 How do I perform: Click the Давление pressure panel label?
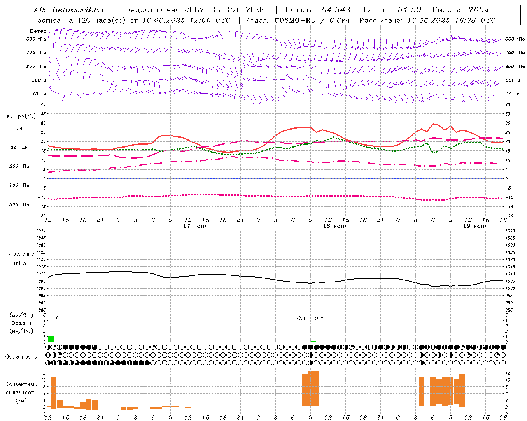pos(21,254)
